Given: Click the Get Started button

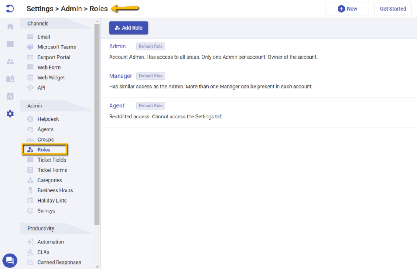Looking at the screenshot, I should (x=393, y=9).
